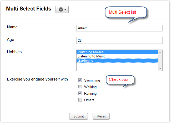Click the Hobbies field label
The width and height of the screenshot is (171, 123).
[x=14, y=52]
